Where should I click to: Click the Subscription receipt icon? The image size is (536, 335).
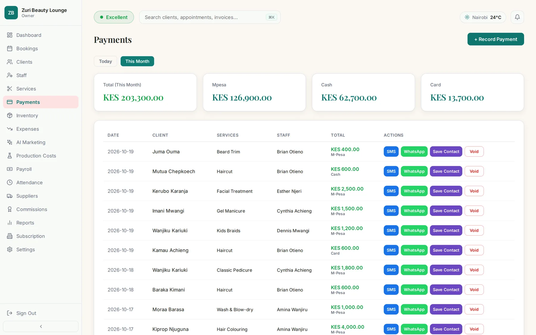click(x=10, y=236)
